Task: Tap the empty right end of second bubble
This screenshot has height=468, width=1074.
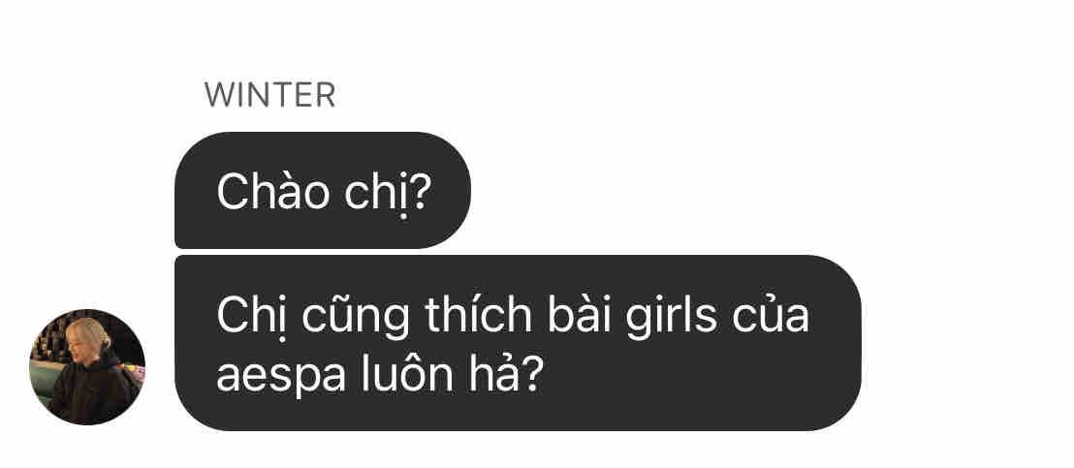Action: 835,343
